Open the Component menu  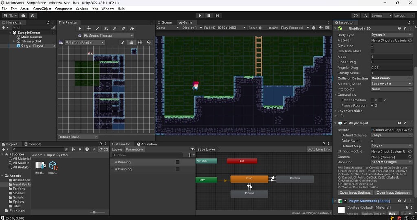[64, 9]
